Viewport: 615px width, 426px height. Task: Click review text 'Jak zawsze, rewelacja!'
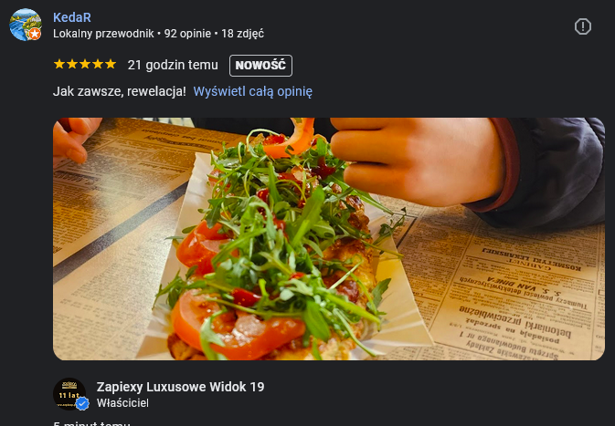pyautogui.click(x=119, y=91)
